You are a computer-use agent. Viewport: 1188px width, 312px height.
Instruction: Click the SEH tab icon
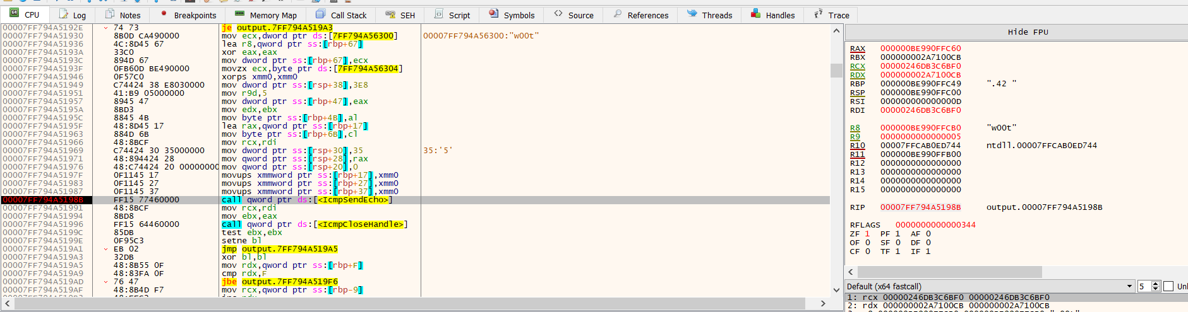click(x=390, y=14)
